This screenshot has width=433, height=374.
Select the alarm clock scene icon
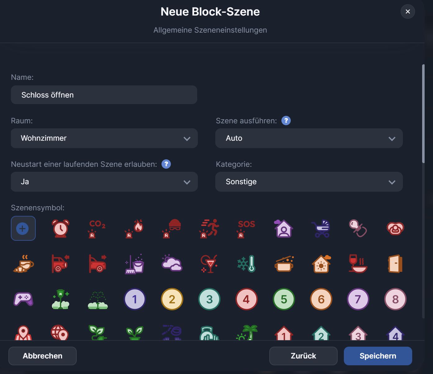pos(61,228)
